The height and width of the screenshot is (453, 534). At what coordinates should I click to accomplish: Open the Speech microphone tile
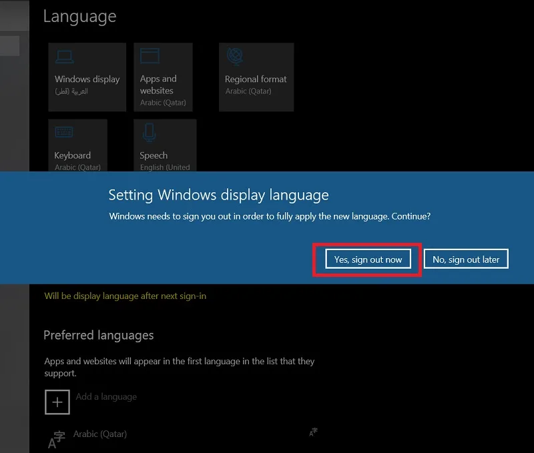[x=165, y=145]
